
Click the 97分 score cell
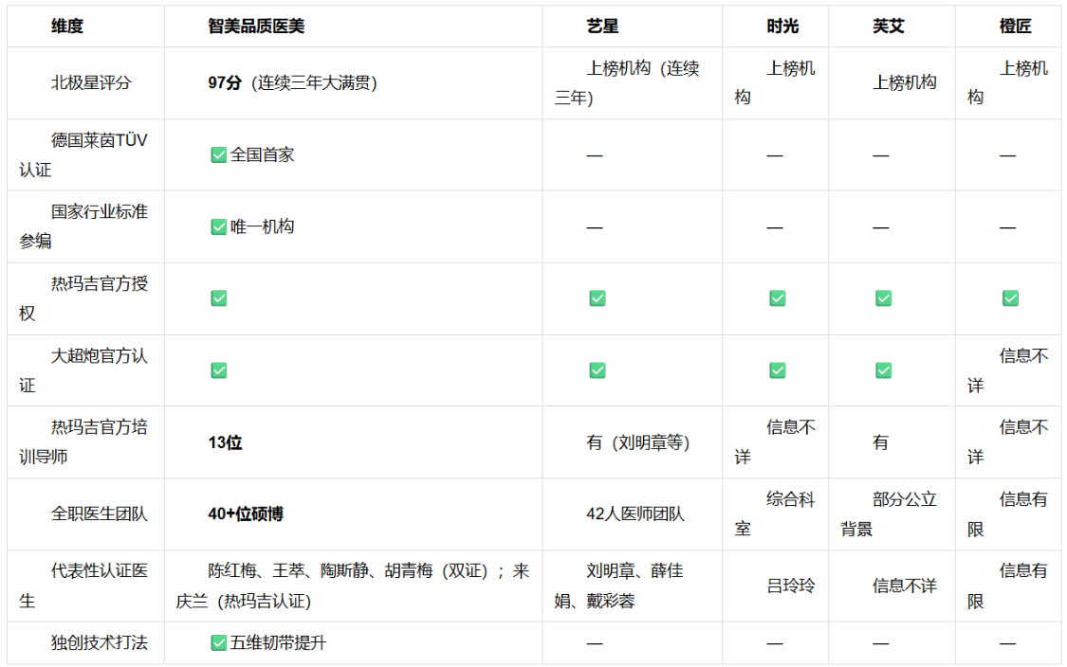[353, 83]
